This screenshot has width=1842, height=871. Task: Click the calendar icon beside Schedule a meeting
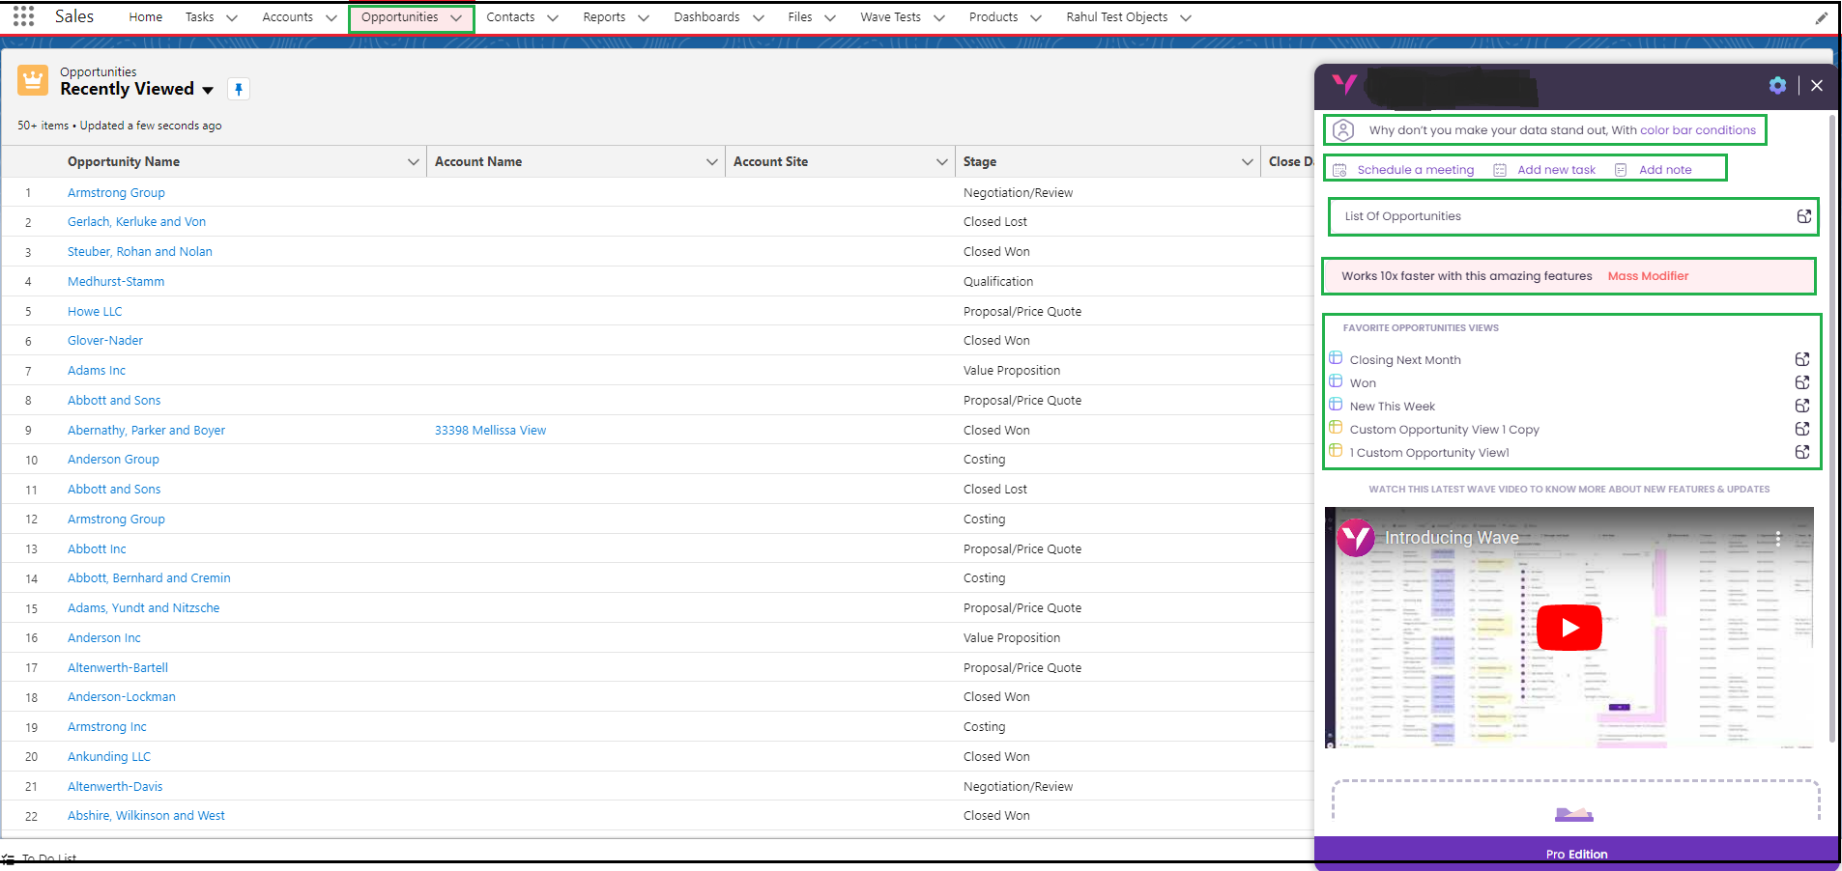coord(1339,170)
